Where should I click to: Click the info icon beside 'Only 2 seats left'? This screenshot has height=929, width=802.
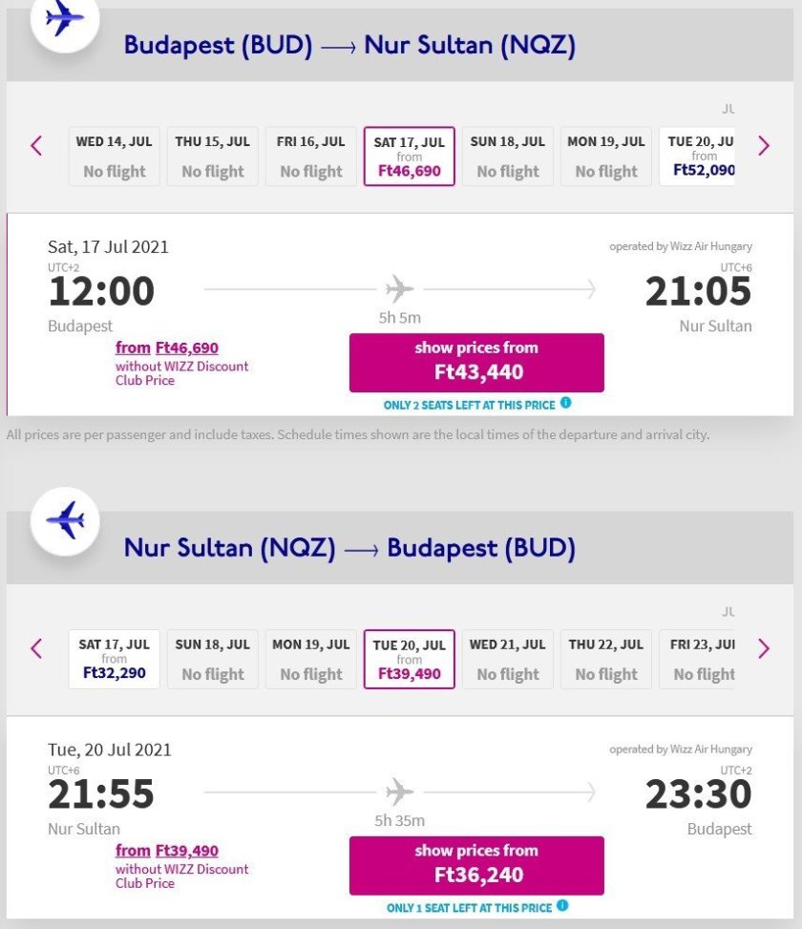[x=565, y=403]
